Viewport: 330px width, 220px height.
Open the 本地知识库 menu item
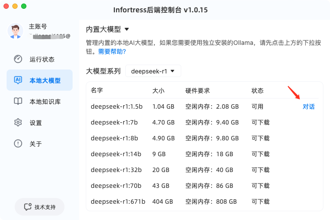coord(40,102)
